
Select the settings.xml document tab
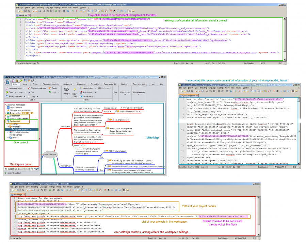click(23, 15)
